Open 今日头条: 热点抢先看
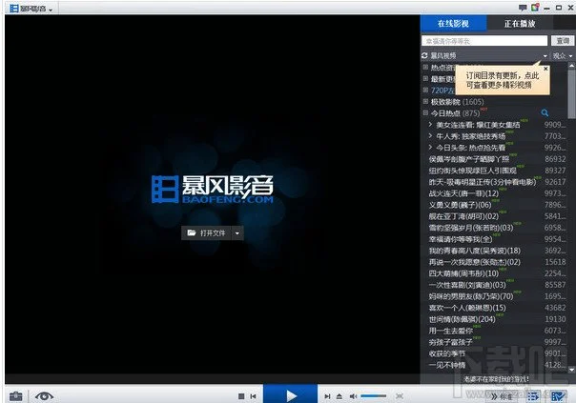 470,148
